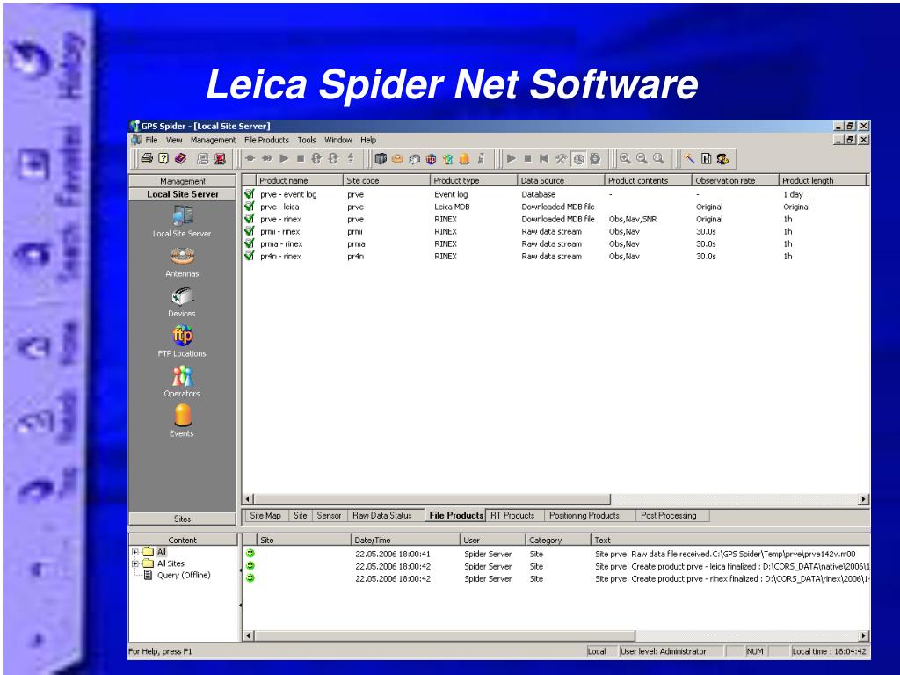Toggle the checkmark for prmi - rinex
This screenshot has height=675, width=900.
pos(249,231)
